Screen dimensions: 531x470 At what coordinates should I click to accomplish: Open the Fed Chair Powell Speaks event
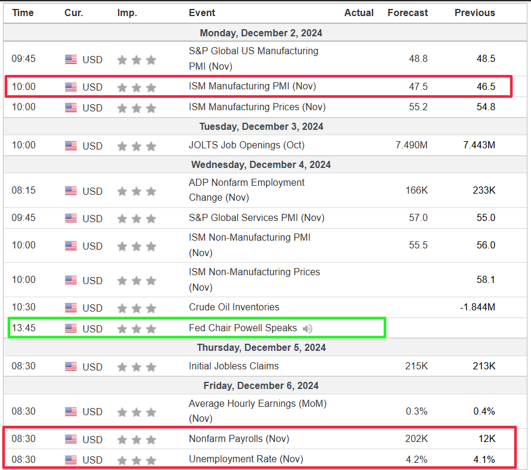point(243,328)
